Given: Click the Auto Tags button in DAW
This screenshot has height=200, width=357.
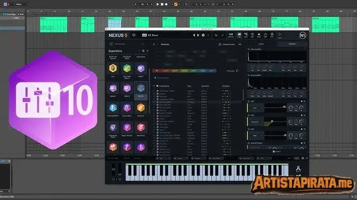Looking at the screenshot, I should pos(9,15).
